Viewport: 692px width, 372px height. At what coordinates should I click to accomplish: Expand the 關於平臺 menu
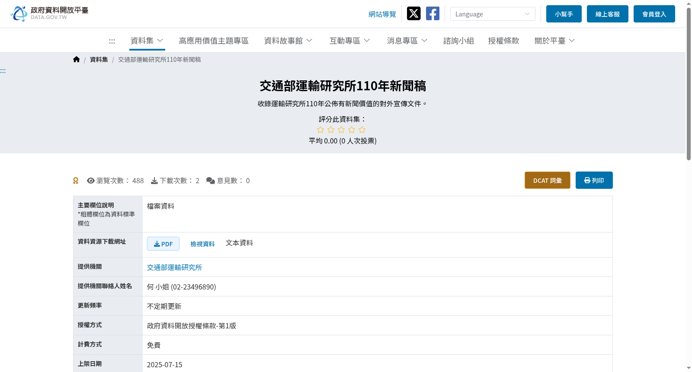click(554, 41)
